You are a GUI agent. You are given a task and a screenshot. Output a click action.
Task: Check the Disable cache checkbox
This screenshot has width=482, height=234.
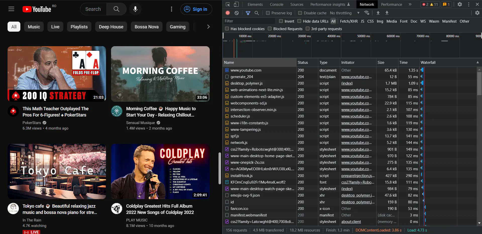(x=300, y=13)
